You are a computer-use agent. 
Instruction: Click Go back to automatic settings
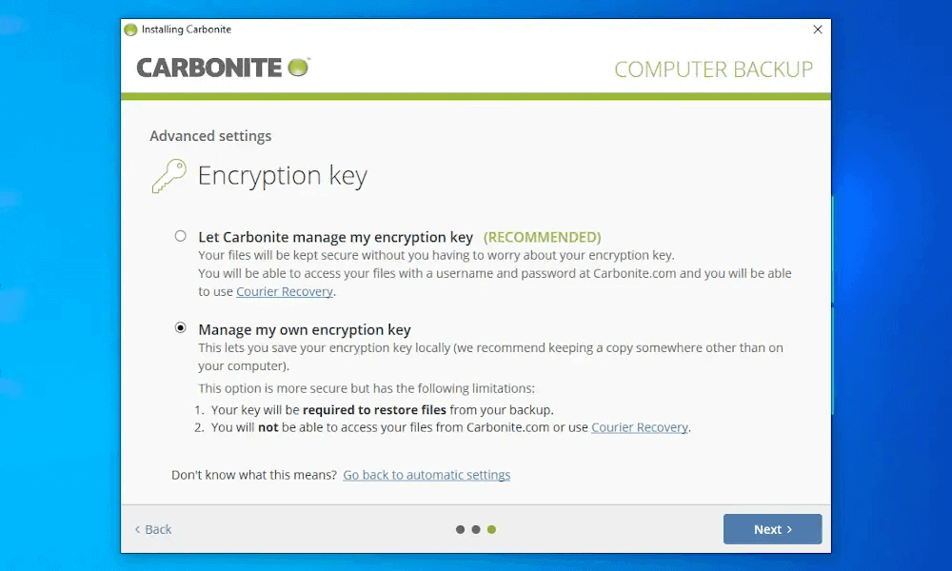pyautogui.click(x=426, y=475)
